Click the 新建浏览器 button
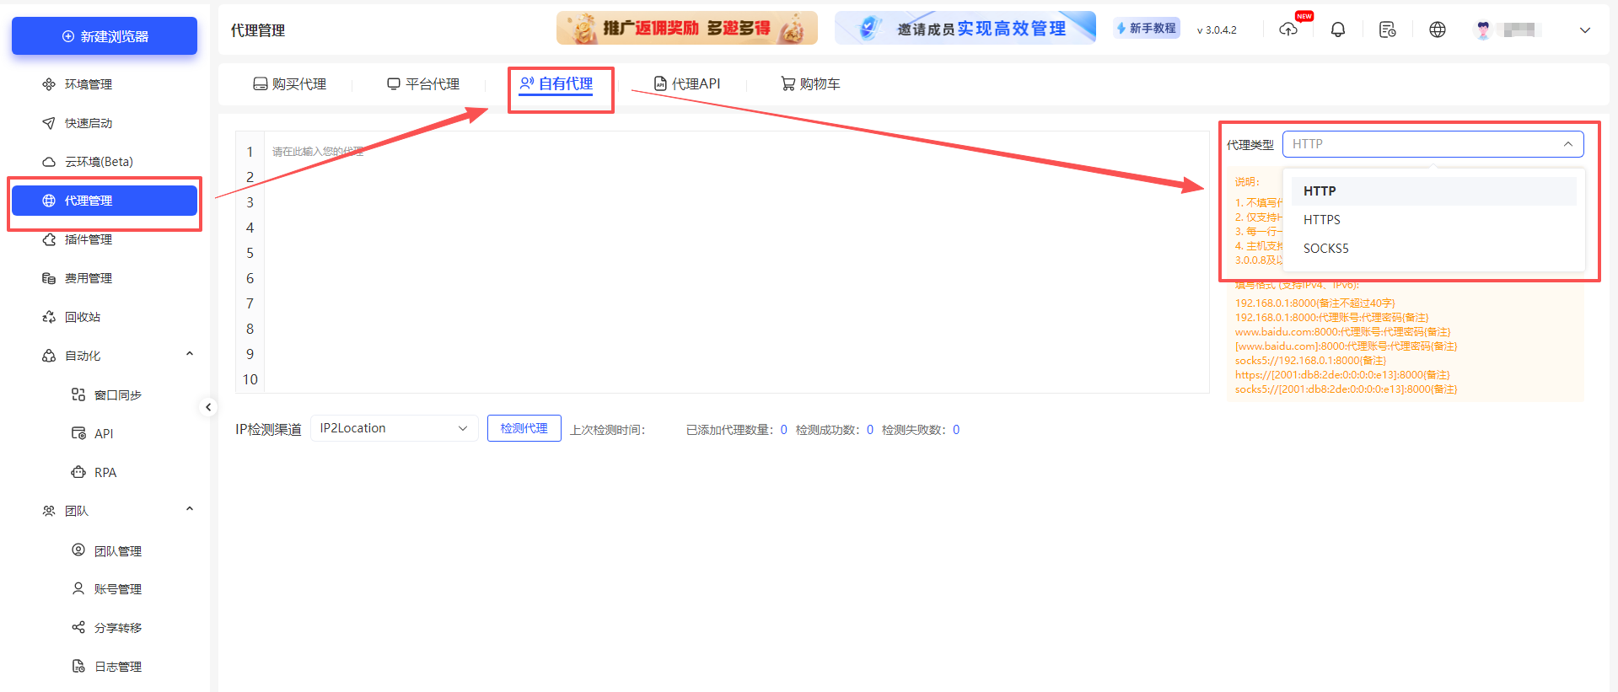The height and width of the screenshot is (692, 1618). point(105,36)
